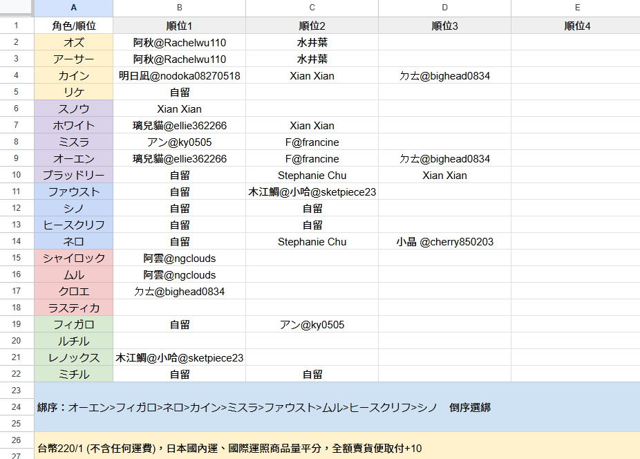Click 'F@francine' in the オーエン row
This screenshot has height=459, width=640.
312,159
